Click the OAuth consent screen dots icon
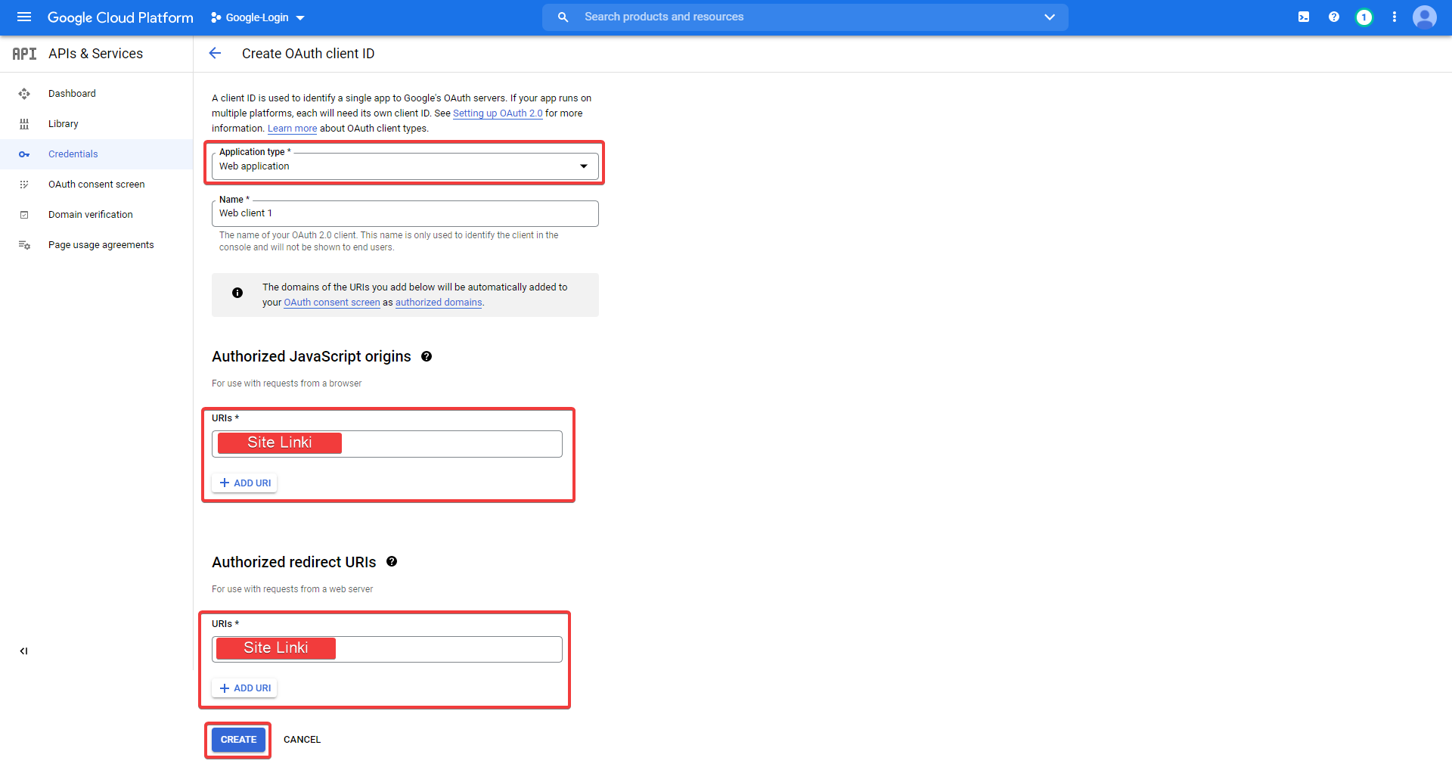 [x=24, y=185]
